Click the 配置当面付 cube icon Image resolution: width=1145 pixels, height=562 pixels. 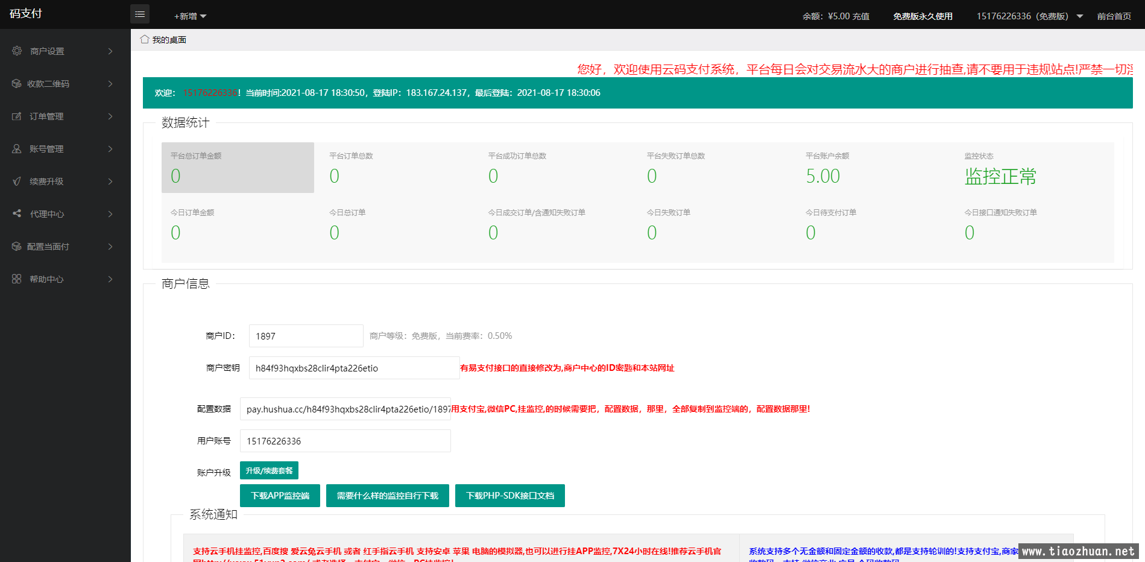(17, 246)
